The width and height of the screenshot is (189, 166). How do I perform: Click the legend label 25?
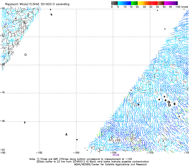[x=144, y=7]
